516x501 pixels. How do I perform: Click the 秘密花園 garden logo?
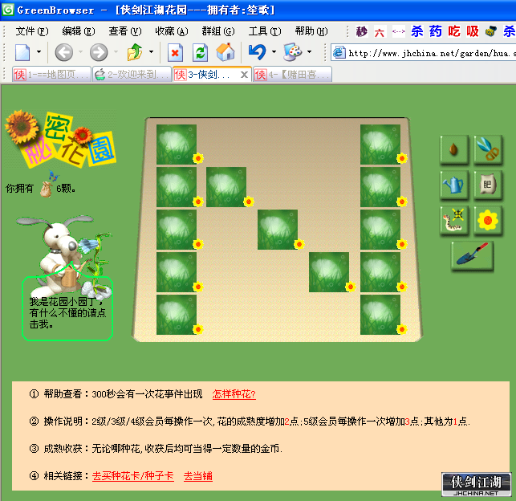pos(61,139)
